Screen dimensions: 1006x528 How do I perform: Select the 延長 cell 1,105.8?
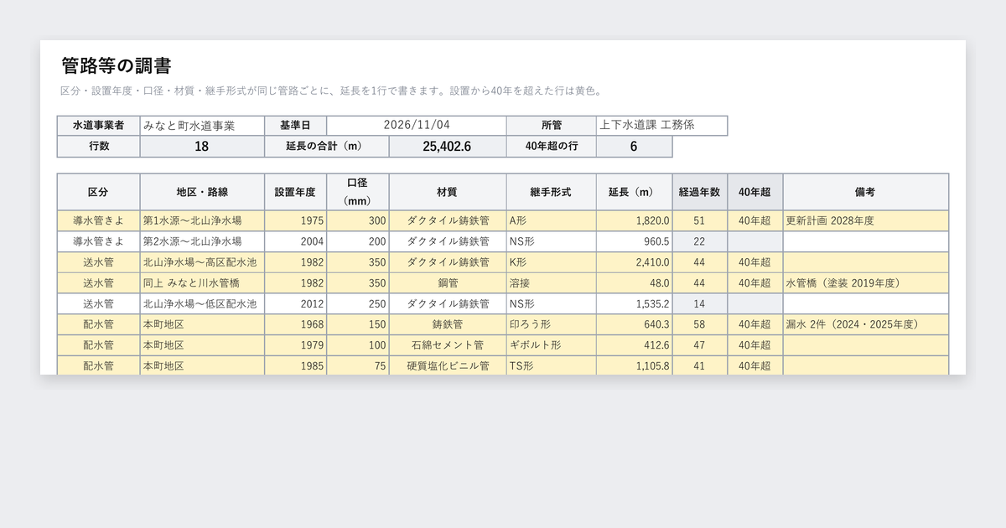(x=635, y=365)
